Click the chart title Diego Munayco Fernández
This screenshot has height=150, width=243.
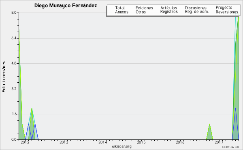tap(66, 6)
